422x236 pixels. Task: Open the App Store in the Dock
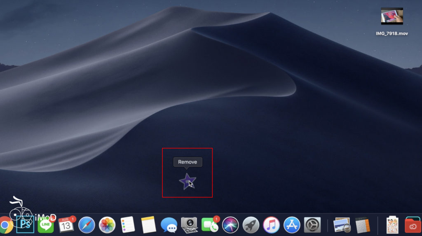point(292,225)
